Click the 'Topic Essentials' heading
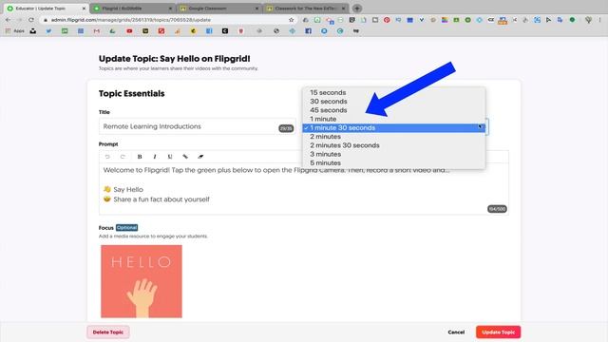The height and width of the screenshot is (342, 608). click(x=132, y=93)
